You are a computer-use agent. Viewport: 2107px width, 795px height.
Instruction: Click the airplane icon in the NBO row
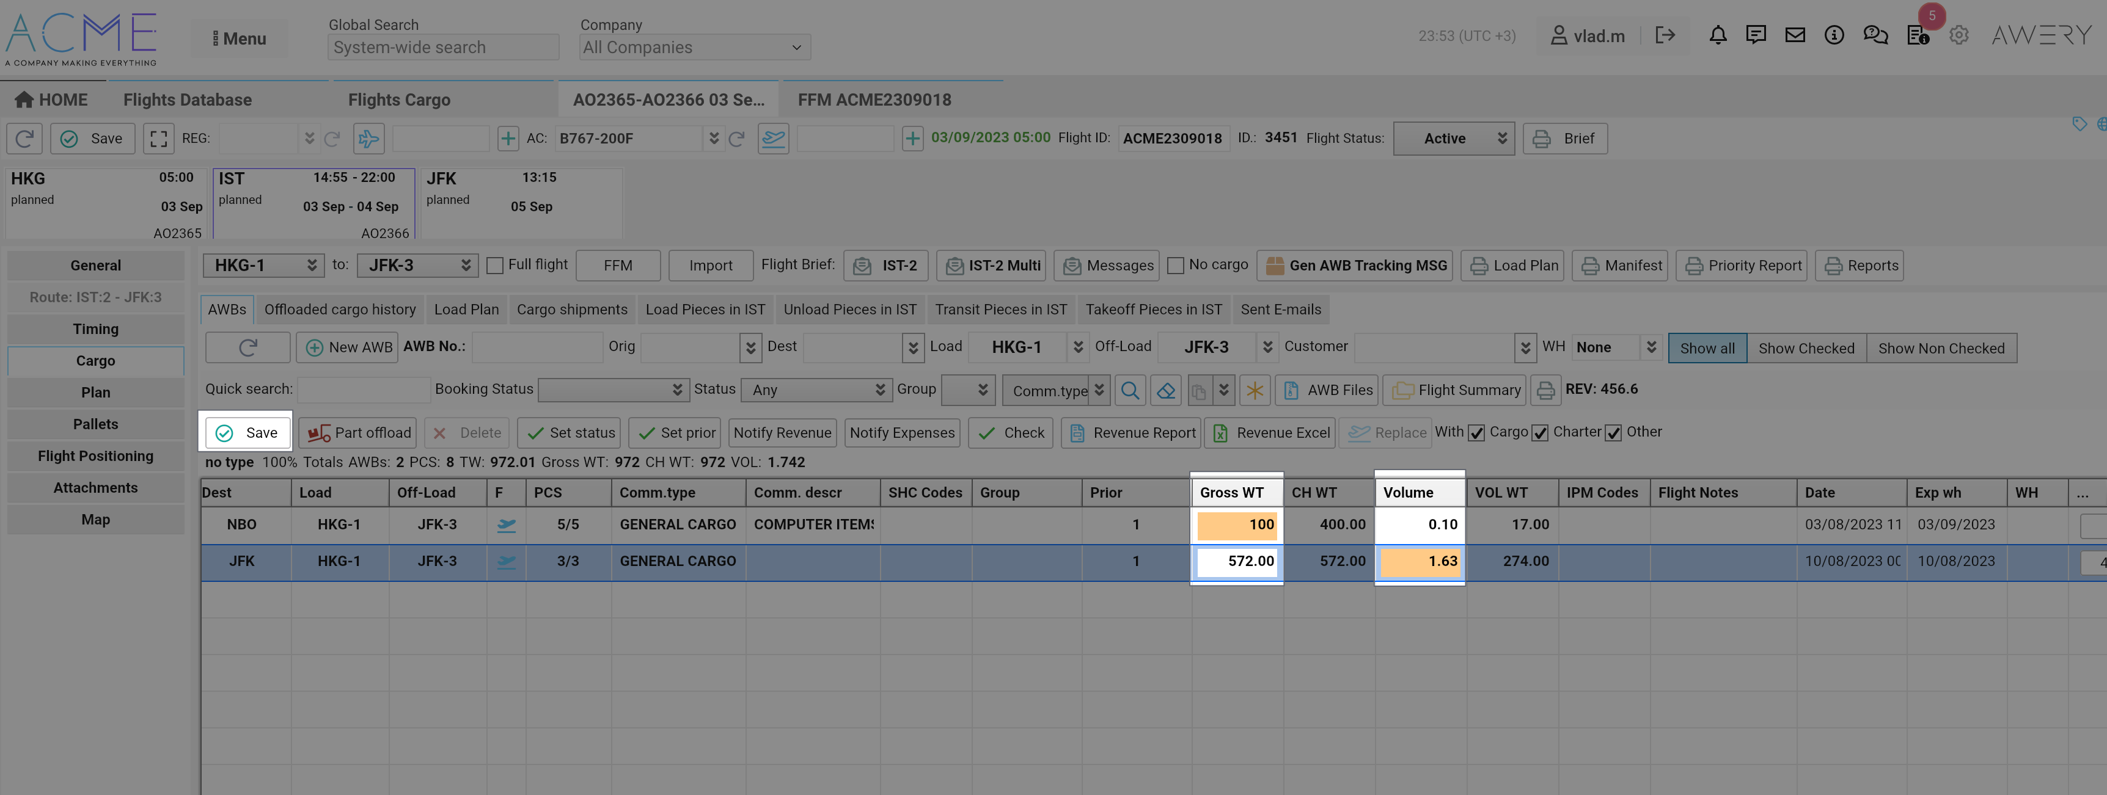507,525
